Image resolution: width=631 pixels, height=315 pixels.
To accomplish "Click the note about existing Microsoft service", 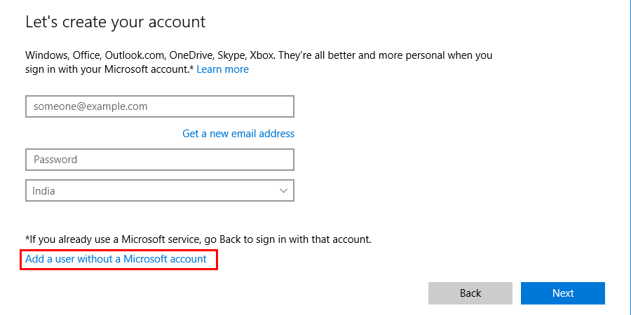I will coord(198,239).
